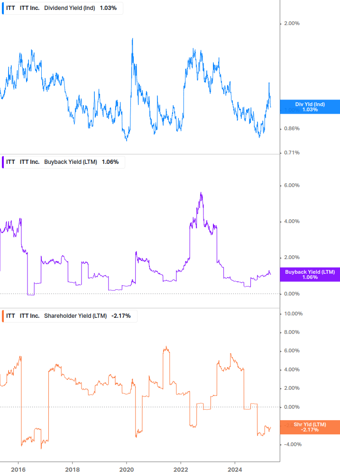
Task: Click the 2018 label on the time axis
Action: tap(72, 470)
